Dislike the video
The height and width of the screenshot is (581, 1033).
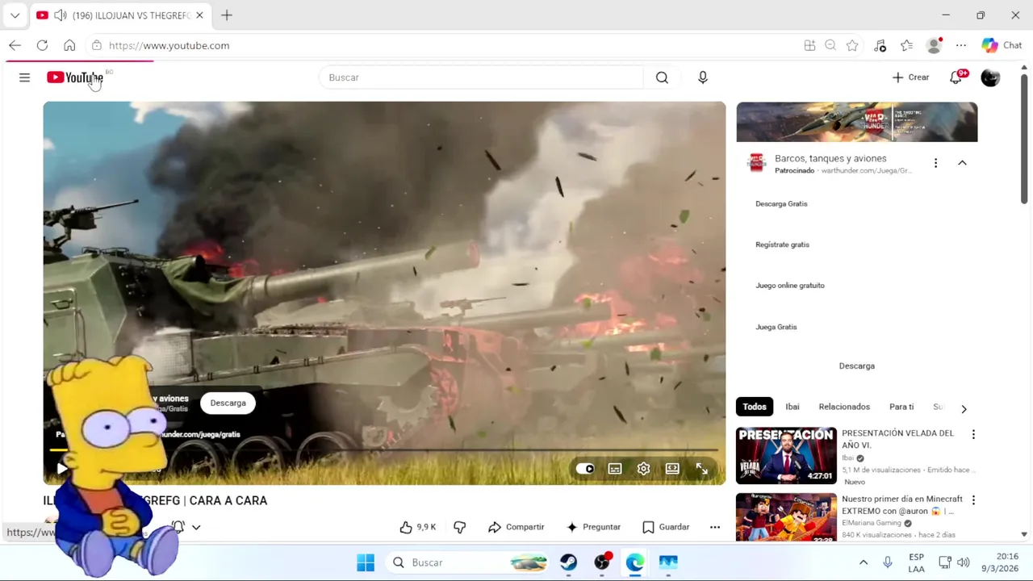(459, 527)
